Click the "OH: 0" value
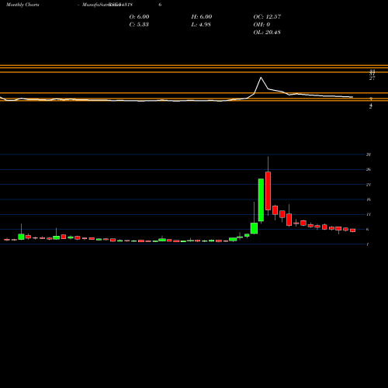The width and height of the screenshot is (388, 388). 262,24
